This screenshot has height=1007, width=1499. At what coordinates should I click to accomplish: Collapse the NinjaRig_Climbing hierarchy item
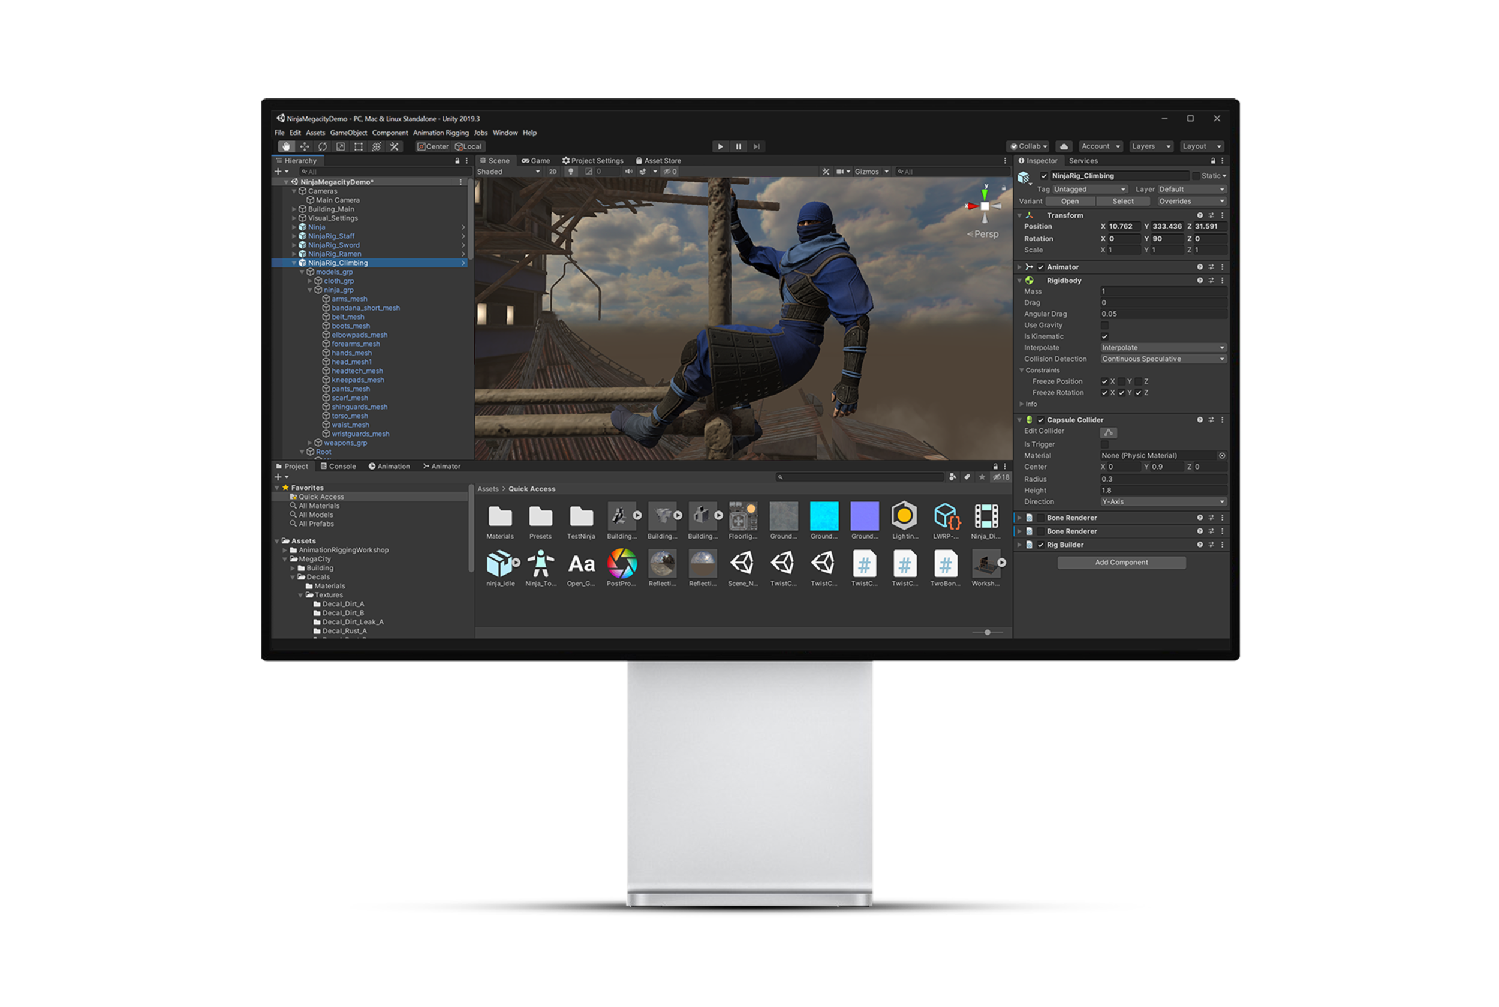pos(294,263)
